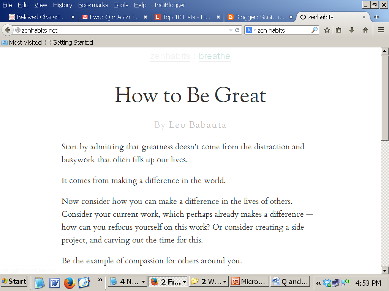389x291 pixels.
Task: Open the search engine selector dropdown
Action: [x=251, y=30]
